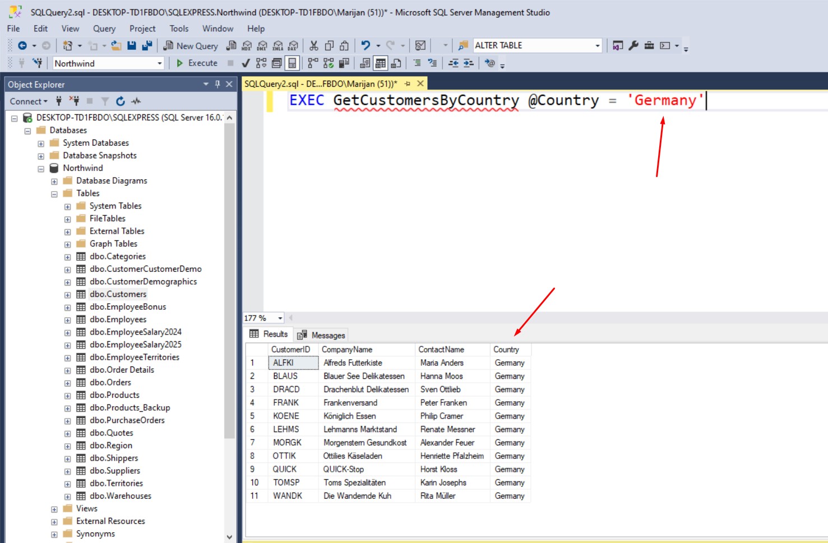The image size is (828, 543).
Task: Expand the dbo.Customers table node
Action: point(67,295)
